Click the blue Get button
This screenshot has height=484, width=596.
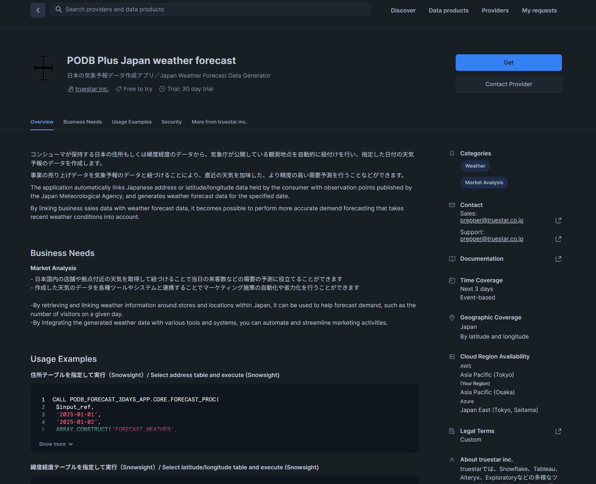[x=509, y=62]
